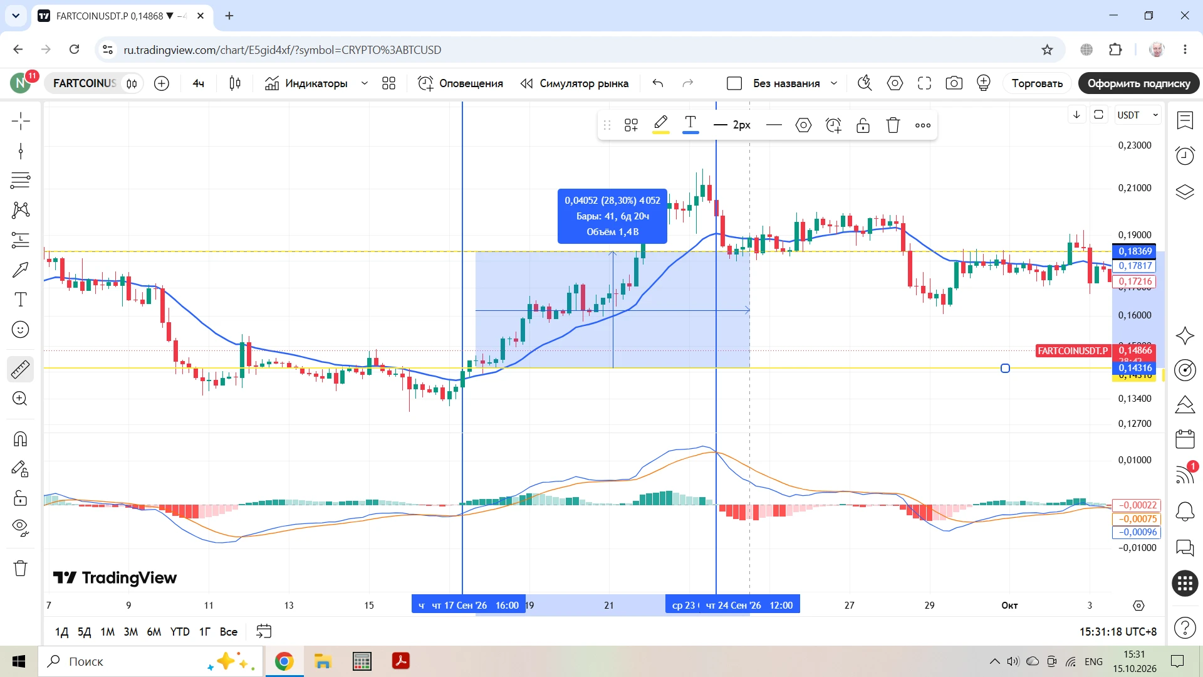Select the crosshair cursor tool

pos(21,121)
